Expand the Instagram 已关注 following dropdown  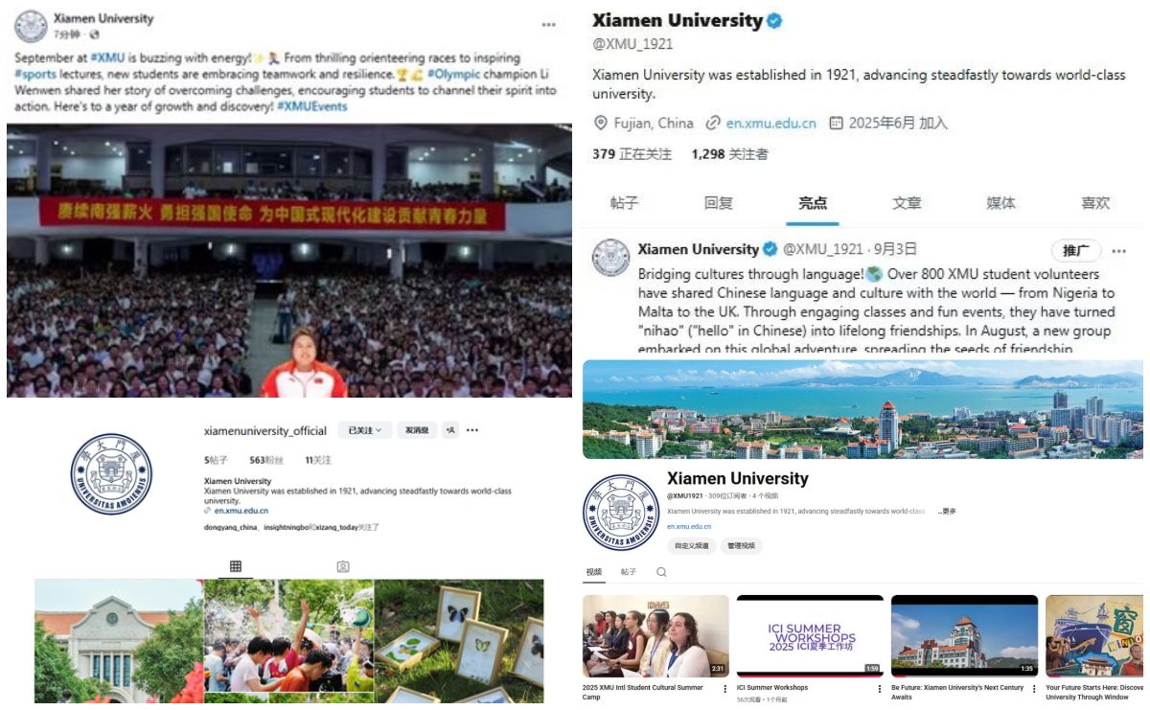pos(366,430)
